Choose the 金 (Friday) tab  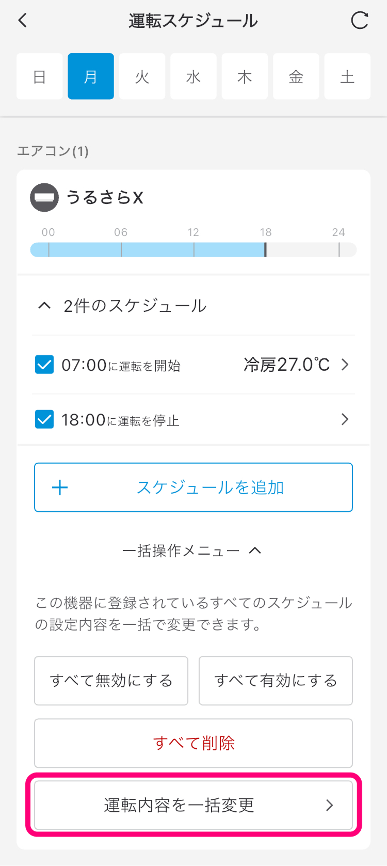pyautogui.click(x=296, y=76)
